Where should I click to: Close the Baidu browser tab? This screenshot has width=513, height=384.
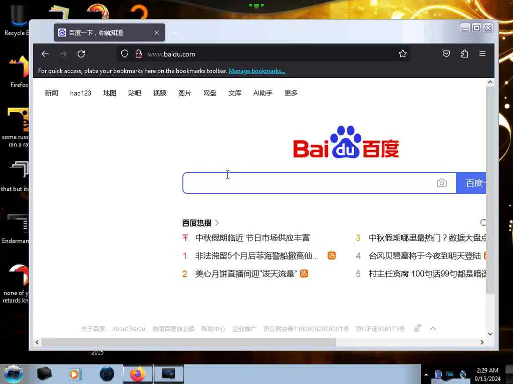pos(157,32)
